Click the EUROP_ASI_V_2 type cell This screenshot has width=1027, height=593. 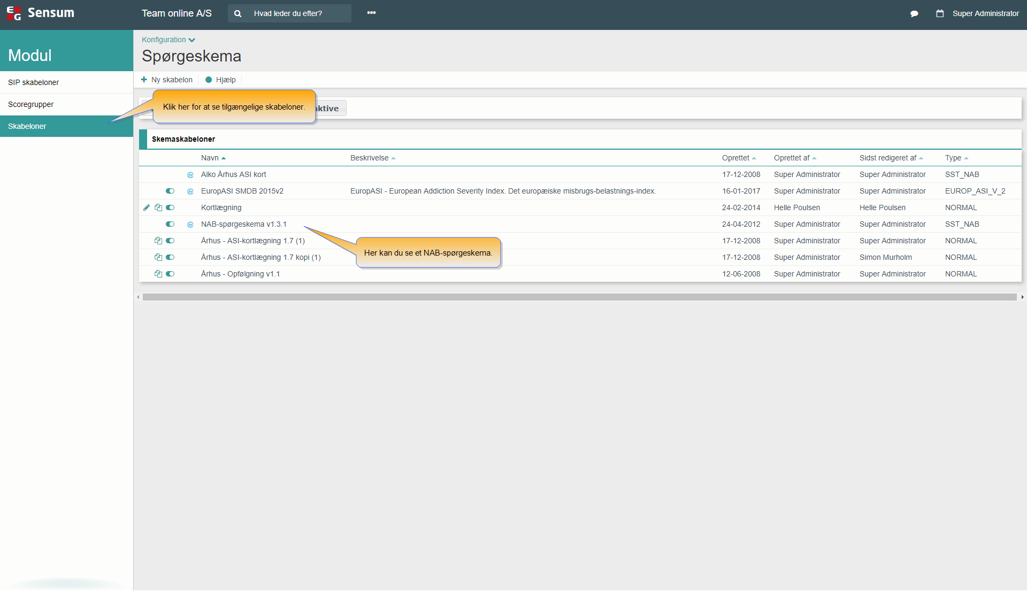[x=975, y=191]
